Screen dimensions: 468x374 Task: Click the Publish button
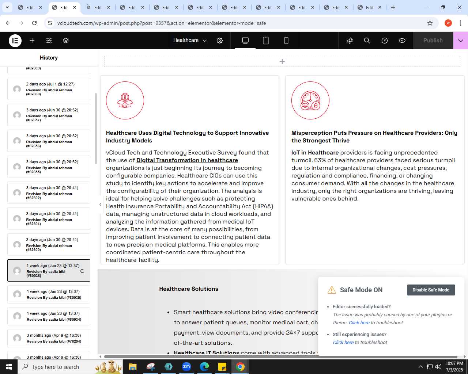click(x=433, y=41)
